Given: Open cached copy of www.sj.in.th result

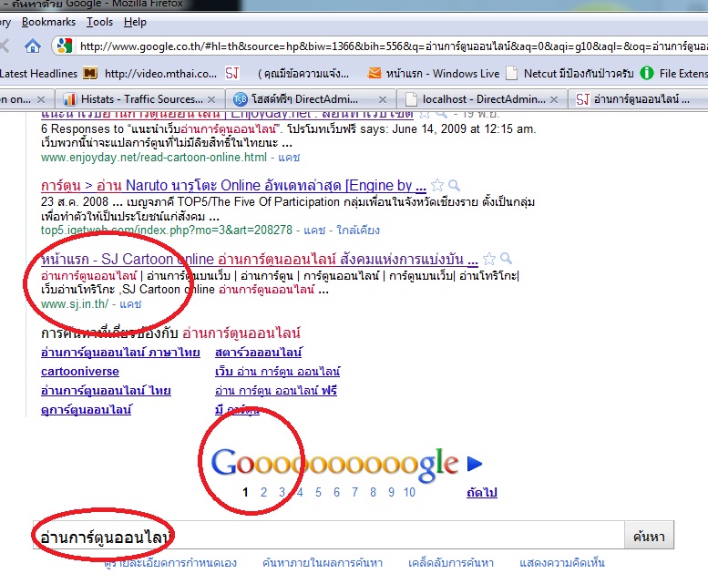Looking at the screenshot, I should tap(130, 304).
